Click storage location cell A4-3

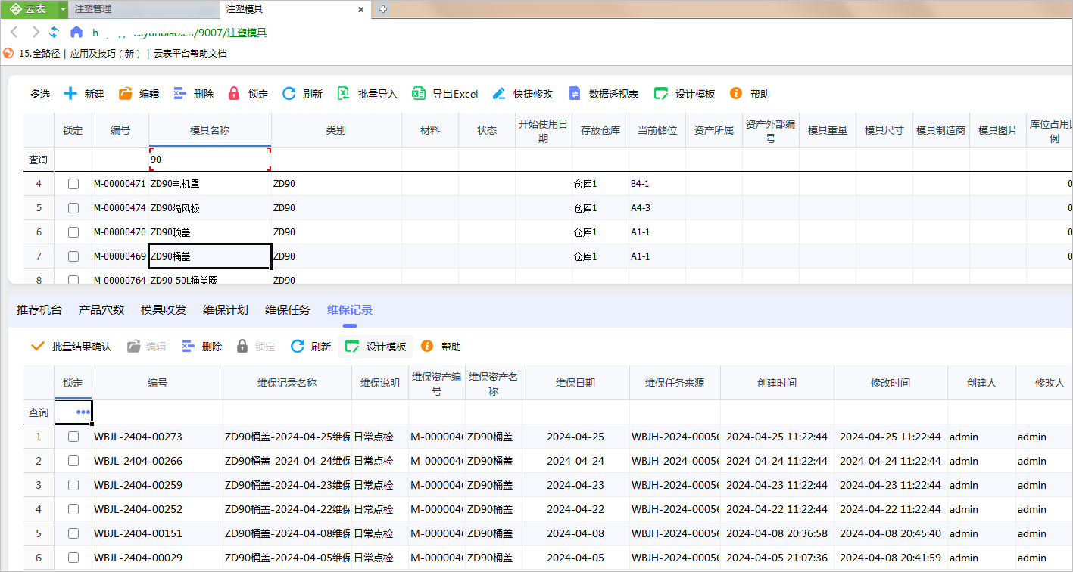pyautogui.click(x=657, y=208)
